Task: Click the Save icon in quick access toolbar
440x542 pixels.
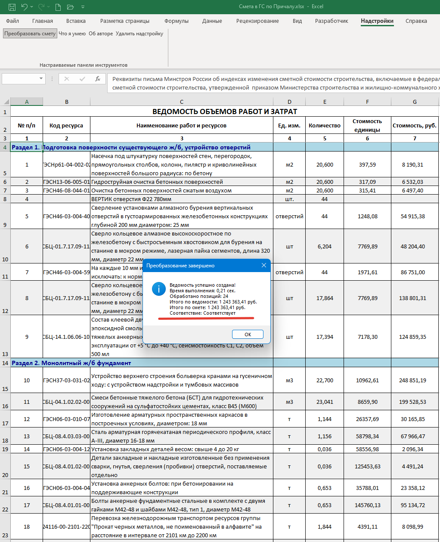Action: (x=12, y=7)
